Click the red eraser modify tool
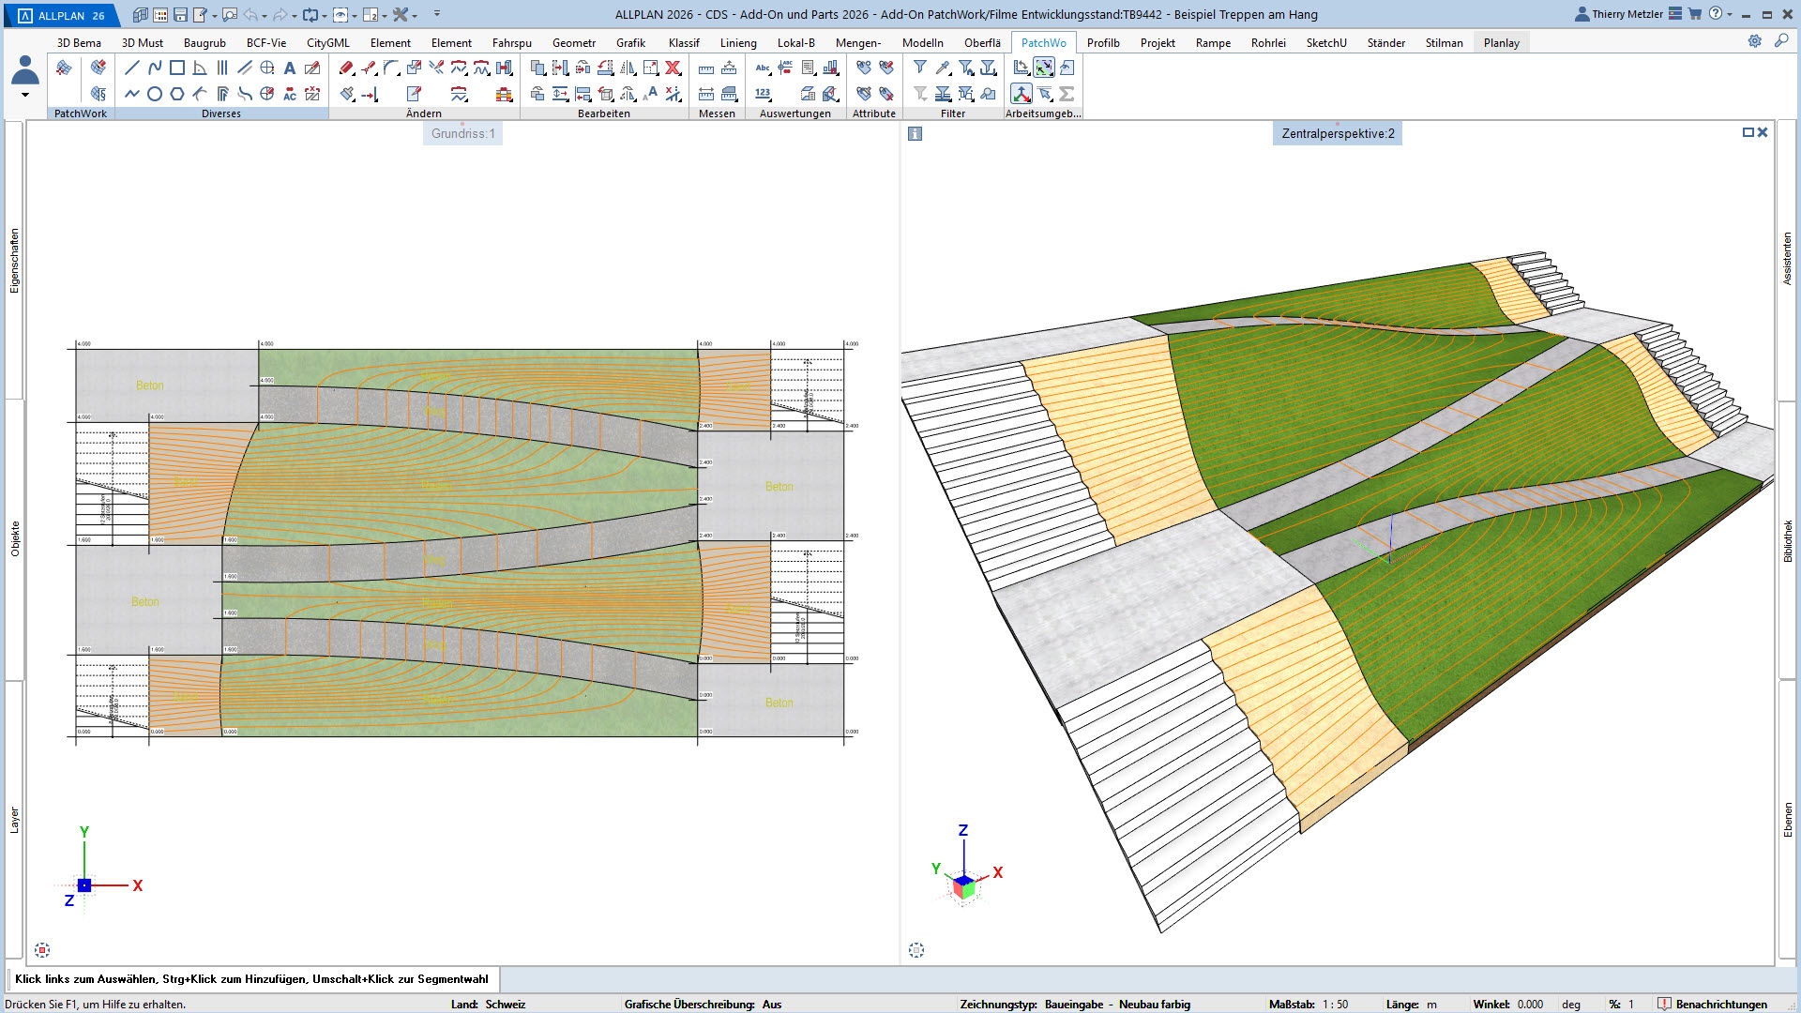 click(346, 68)
